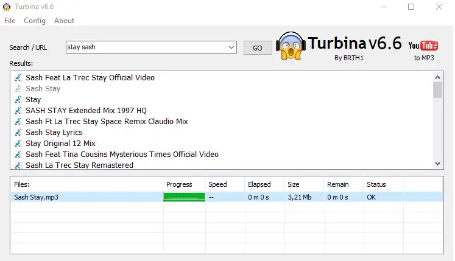Click the Turbina title bar app icon
The width and height of the screenshot is (455, 261).
coord(7,7)
